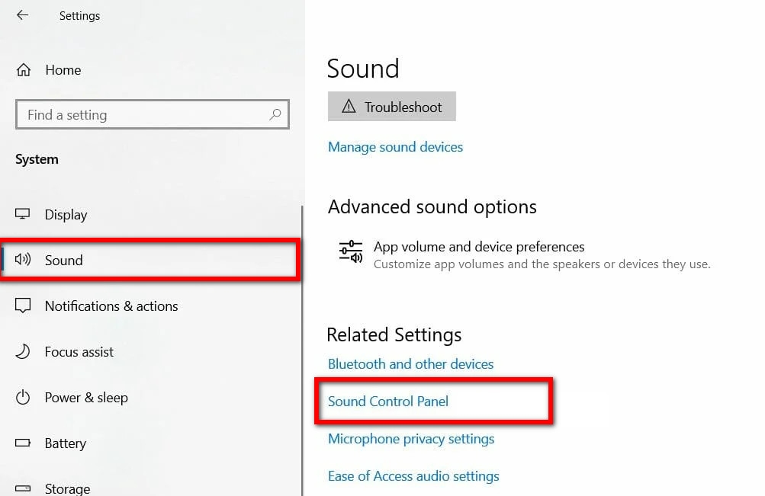Open Manage sound devices link

[x=395, y=147]
